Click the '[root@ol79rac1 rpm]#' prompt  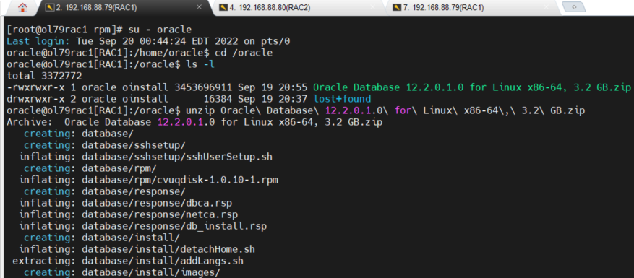[64, 30]
